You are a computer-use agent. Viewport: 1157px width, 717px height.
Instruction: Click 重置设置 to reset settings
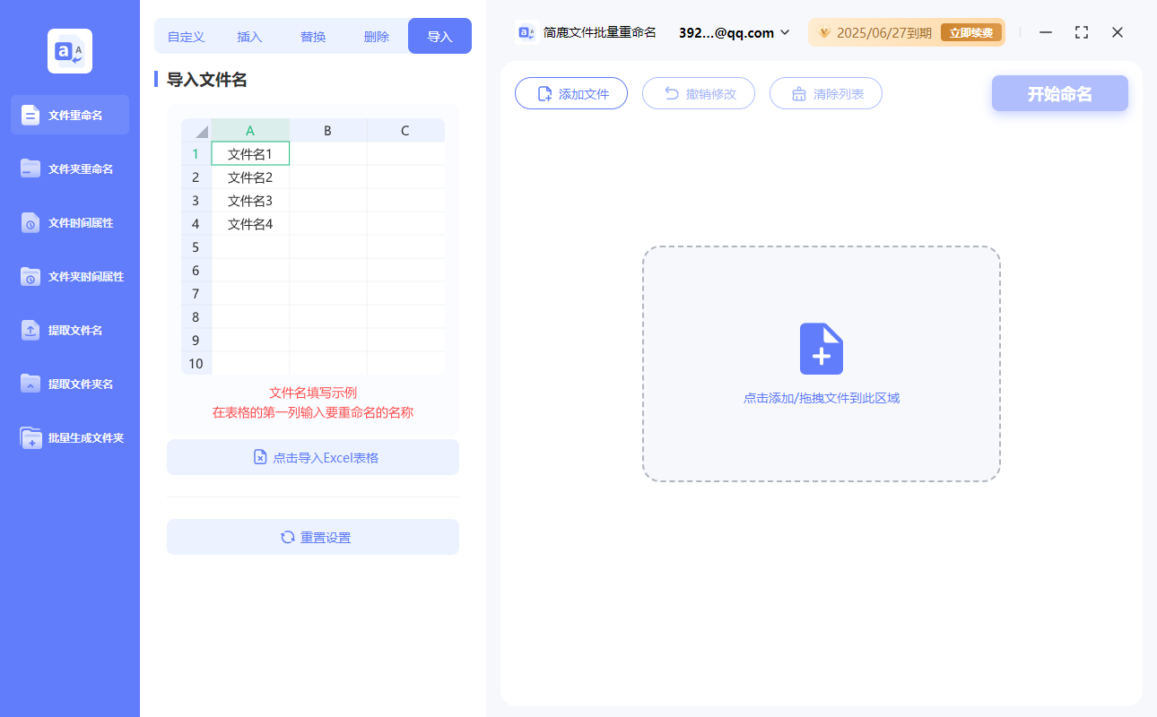pos(312,537)
